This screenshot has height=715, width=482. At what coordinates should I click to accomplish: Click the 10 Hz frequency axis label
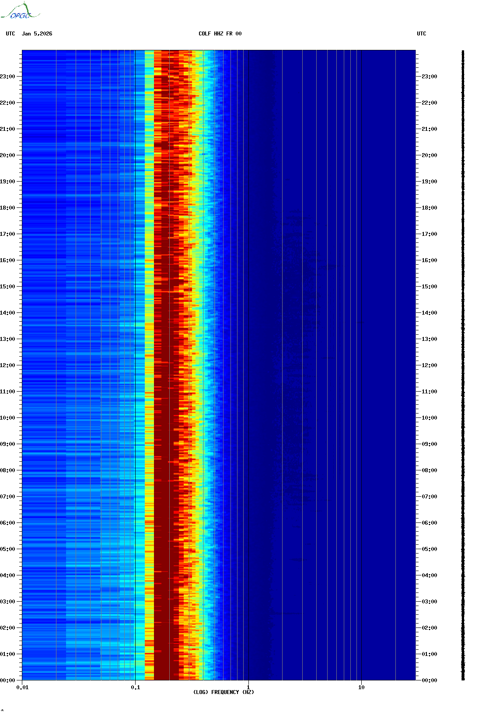click(361, 687)
